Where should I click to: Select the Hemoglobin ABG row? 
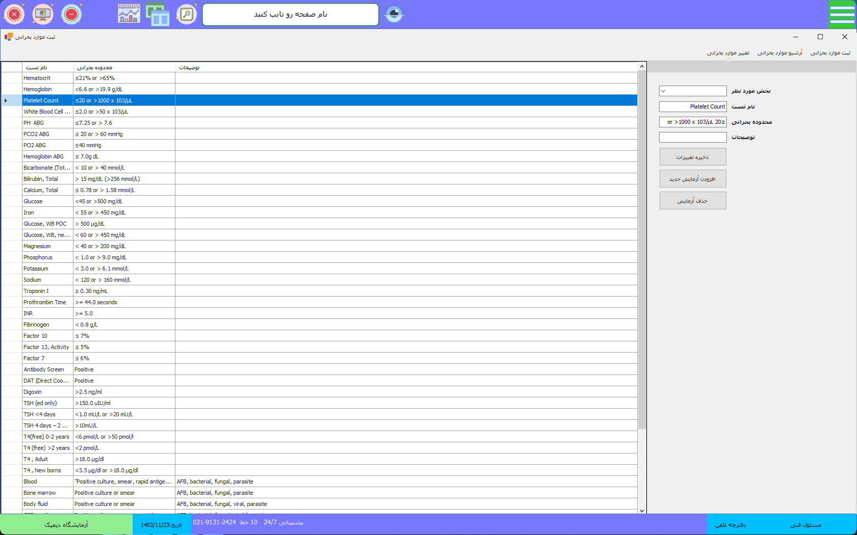pyautogui.click(x=319, y=156)
